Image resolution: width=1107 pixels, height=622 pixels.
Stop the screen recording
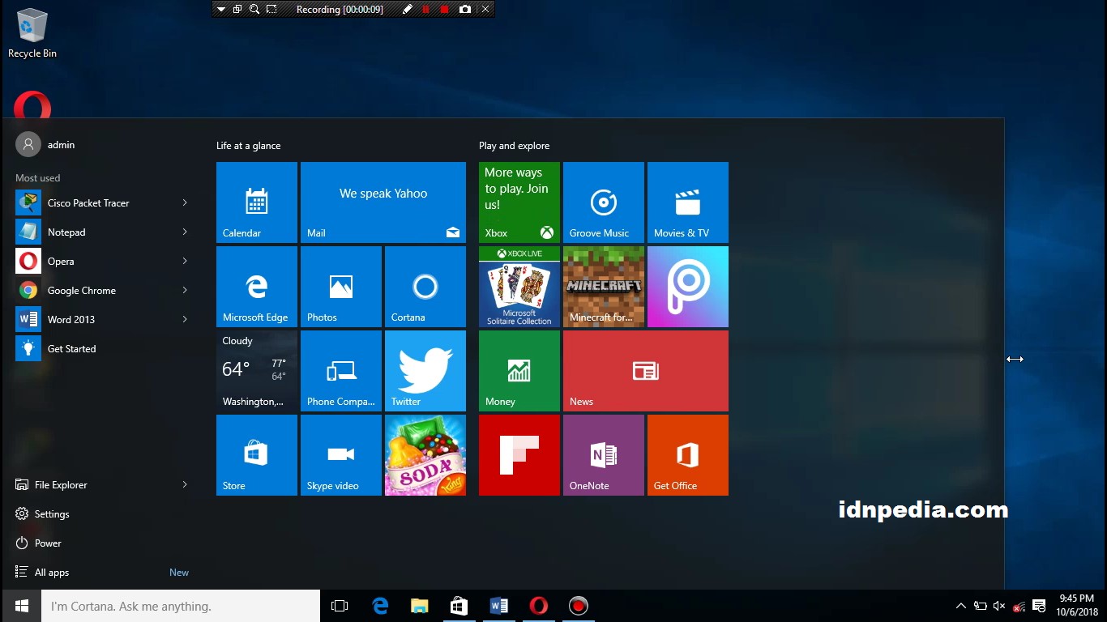(445, 9)
